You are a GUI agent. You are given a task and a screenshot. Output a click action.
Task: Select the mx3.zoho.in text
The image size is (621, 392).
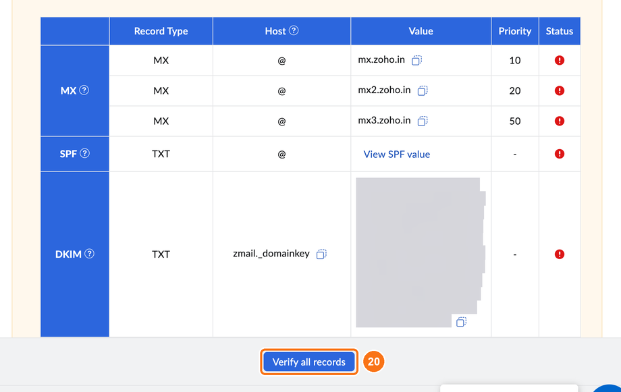pyautogui.click(x=384, y=120)
